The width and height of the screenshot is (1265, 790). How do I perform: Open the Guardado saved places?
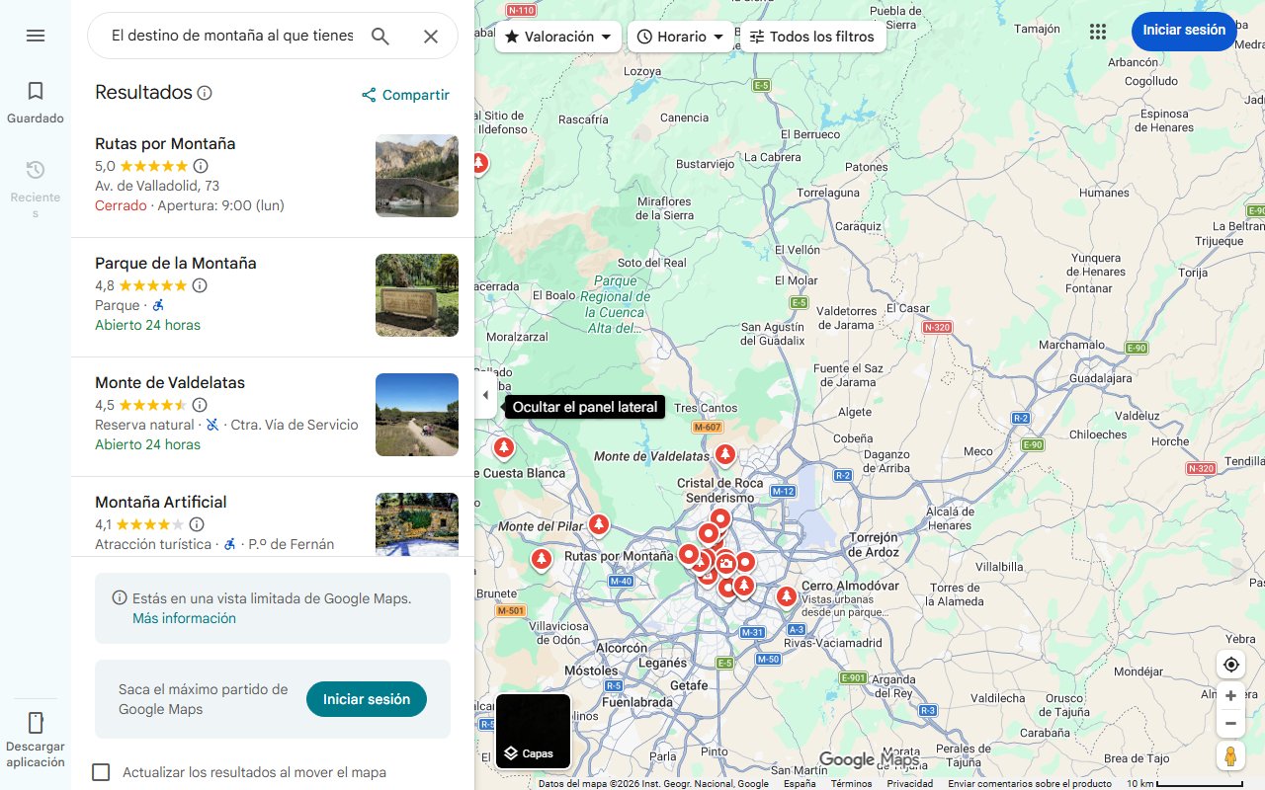pos(36,102)
